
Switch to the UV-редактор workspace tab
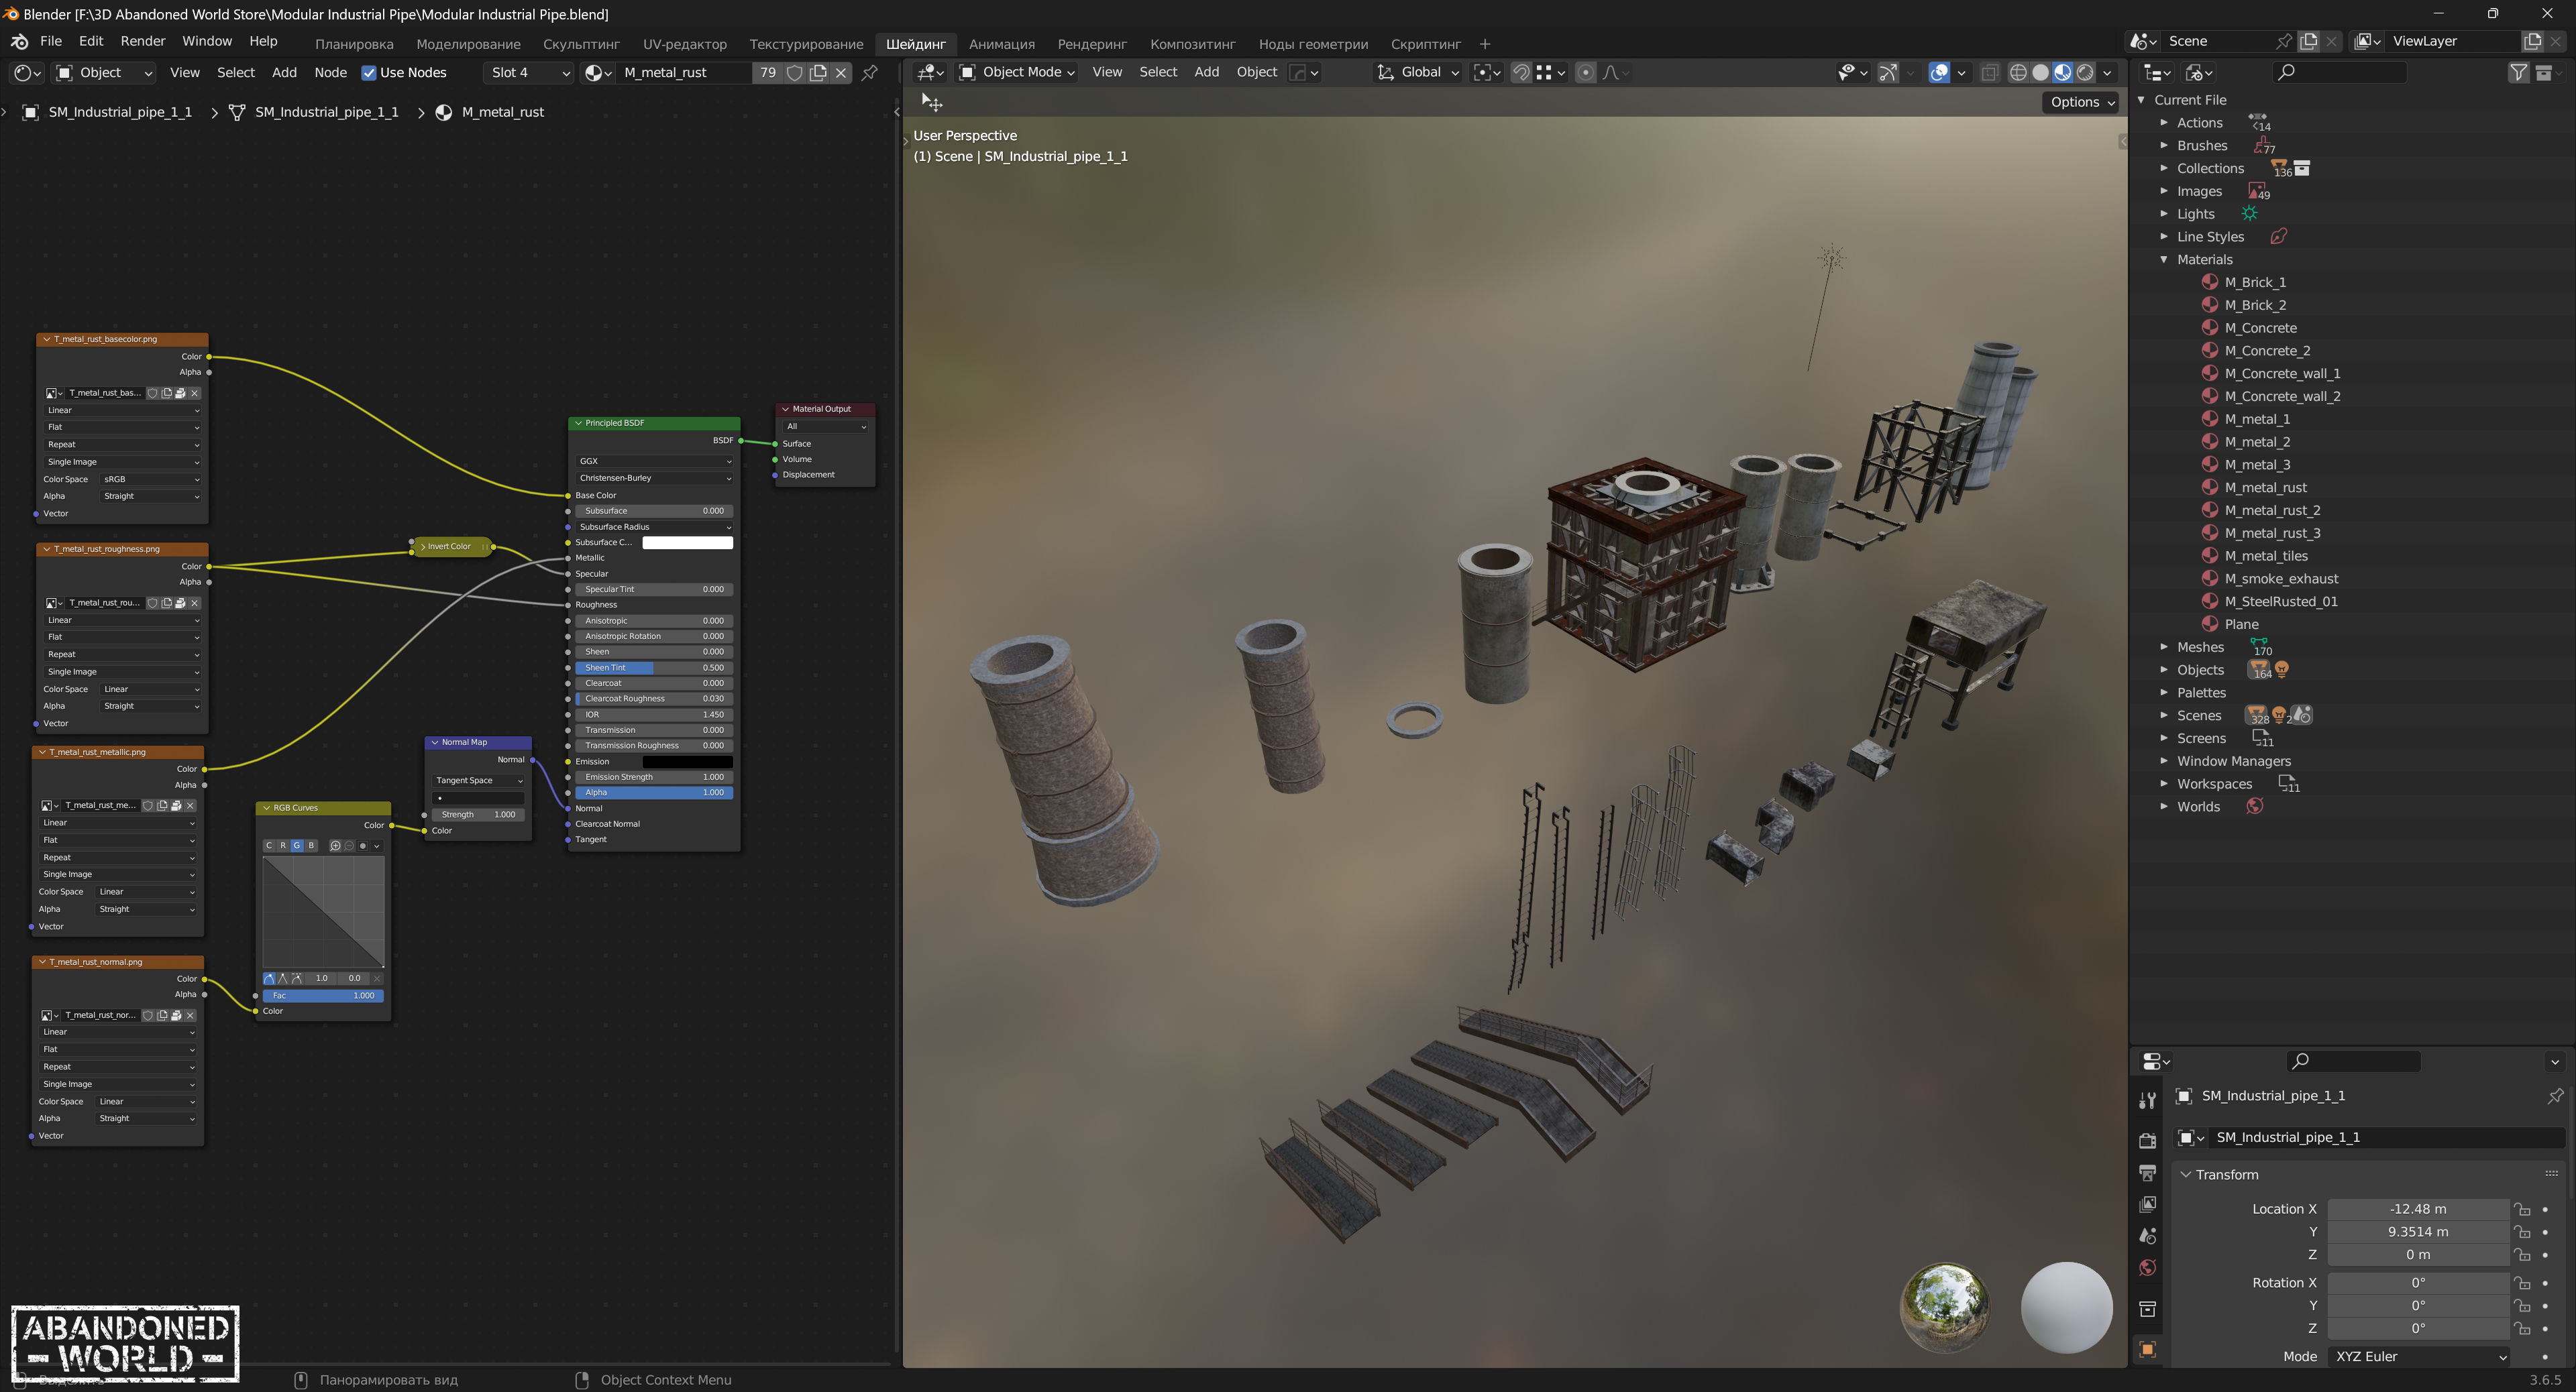click(685, 44)
